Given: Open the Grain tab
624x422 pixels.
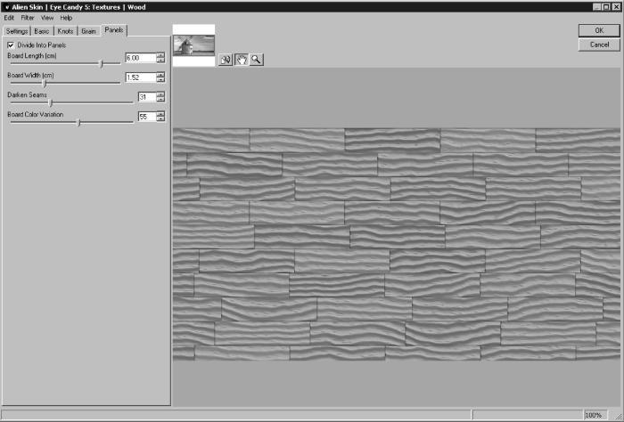Looking at the screenshot, I should tap(89, 31).
